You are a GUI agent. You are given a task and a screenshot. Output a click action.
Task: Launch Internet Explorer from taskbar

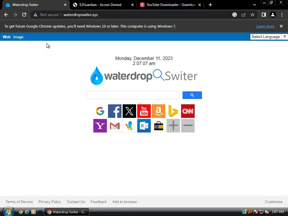click(x=27, y=212)
